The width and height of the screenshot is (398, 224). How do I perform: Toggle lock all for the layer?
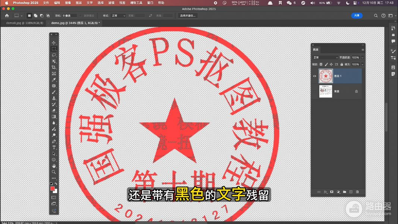click(342, 65)
